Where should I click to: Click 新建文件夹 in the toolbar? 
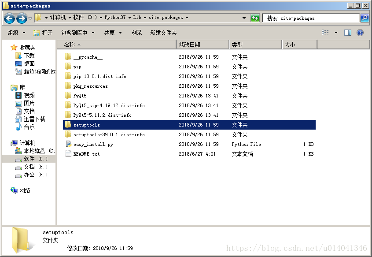click(x=163, y=33)
